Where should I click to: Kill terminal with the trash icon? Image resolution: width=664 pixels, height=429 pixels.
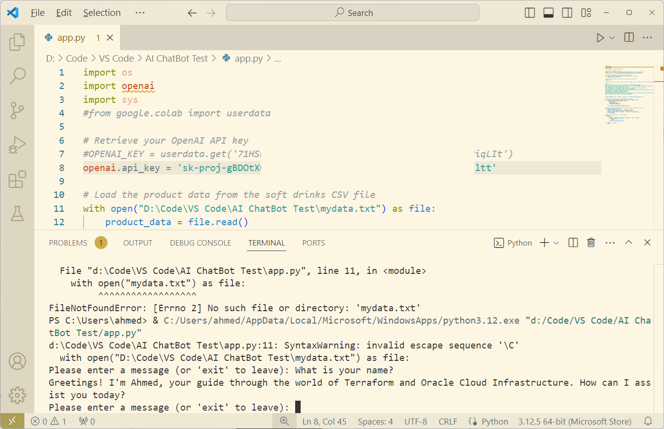pyautogui.click(x=591, y=243)
